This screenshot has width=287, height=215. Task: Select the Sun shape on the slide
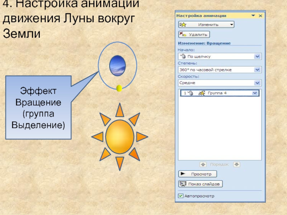pyautogui.click(x=120, y=137)
